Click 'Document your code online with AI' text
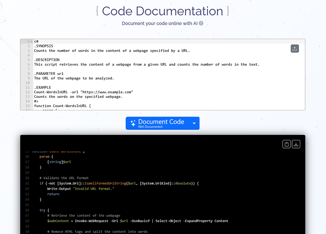Image resolution: width=326 pixels, height=234 pixels. (160, 23)
